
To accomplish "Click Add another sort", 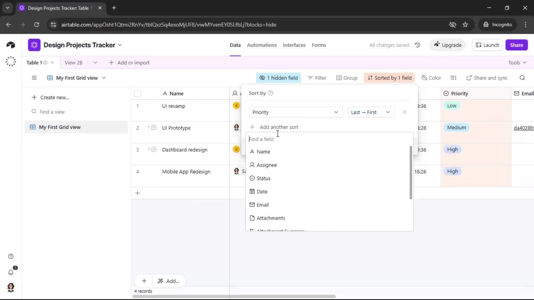I will click(x=274, y=127).
